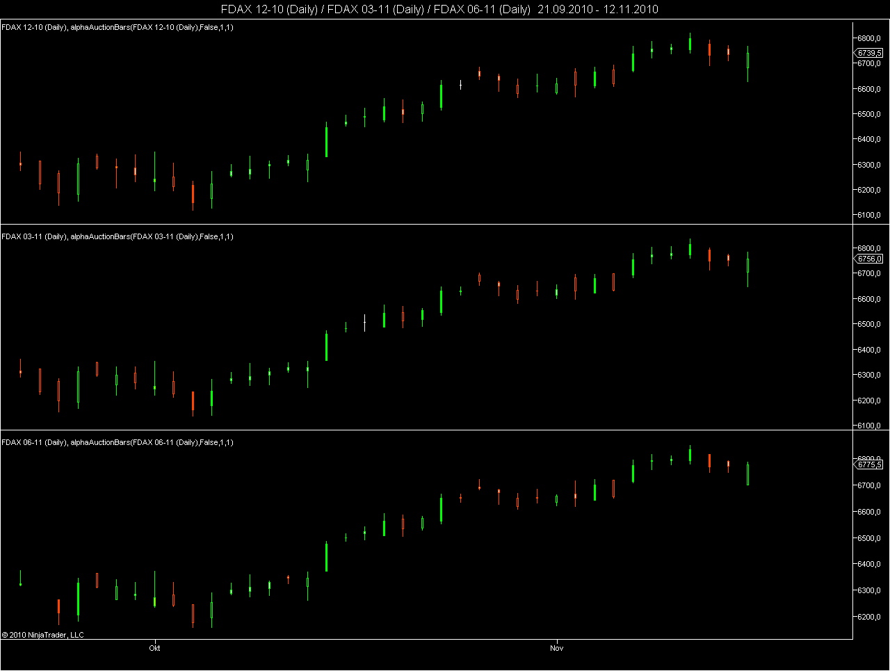Click the chart title with date range

coord(439,9)
